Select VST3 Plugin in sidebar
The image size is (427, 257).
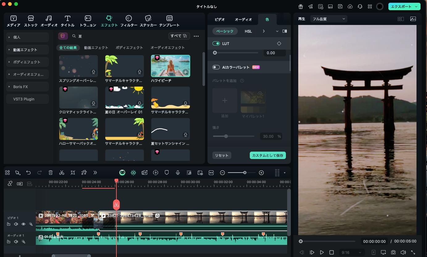click(x=27, y=99)
